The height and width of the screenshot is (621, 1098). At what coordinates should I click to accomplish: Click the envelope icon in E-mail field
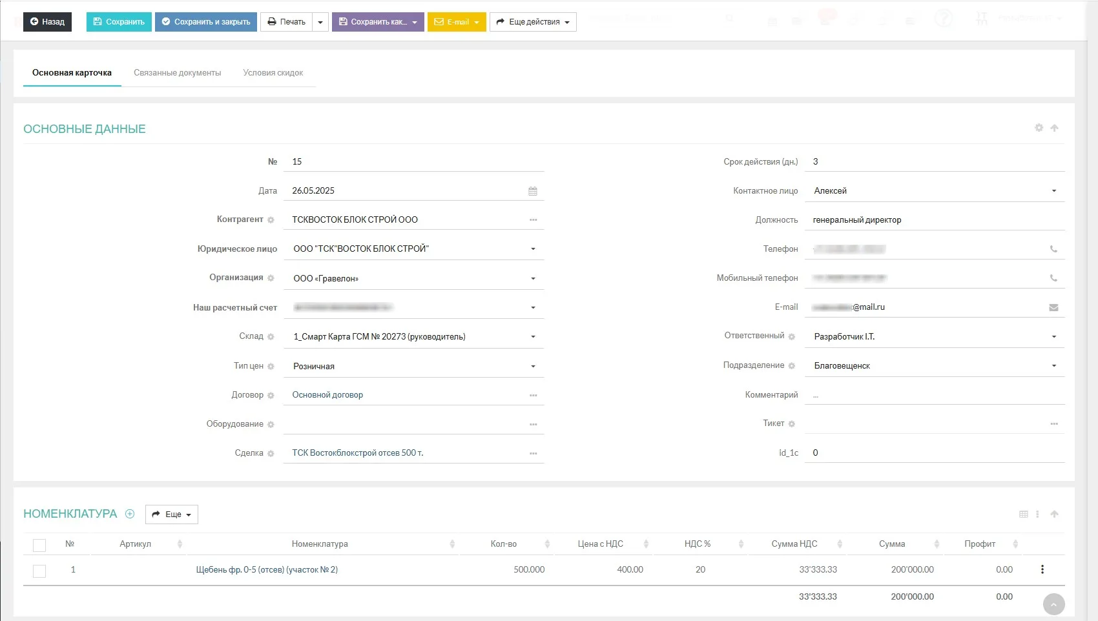(1053, 307)
